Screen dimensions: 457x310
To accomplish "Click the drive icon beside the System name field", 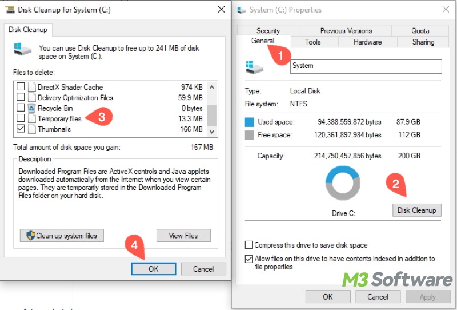I will (254, 67).
